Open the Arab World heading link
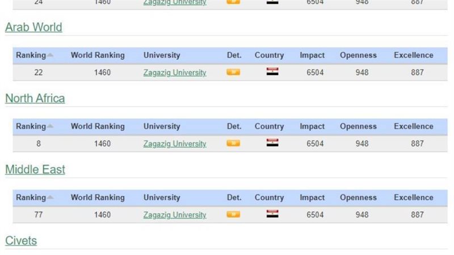454x255 pixels. [x=33, y=27]
